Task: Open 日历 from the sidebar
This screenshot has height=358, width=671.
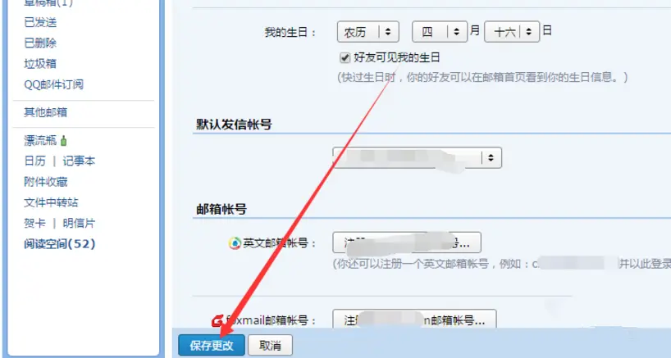Action: (35, 161)
